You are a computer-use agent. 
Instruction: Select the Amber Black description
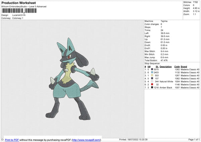[x=166, y=87]
